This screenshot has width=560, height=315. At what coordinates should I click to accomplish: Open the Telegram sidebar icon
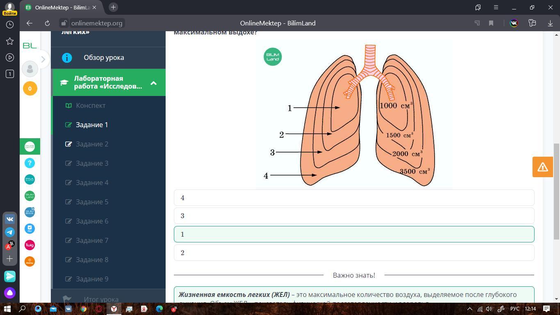(10, 232)
